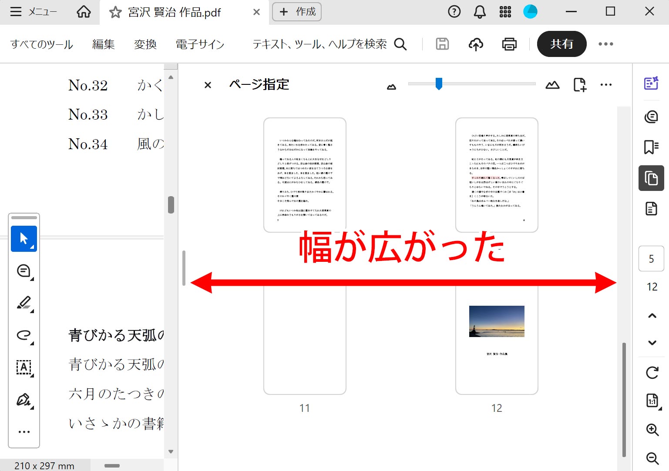Click the 作成 button to create a PDF
669x471 pixels.
296,12
